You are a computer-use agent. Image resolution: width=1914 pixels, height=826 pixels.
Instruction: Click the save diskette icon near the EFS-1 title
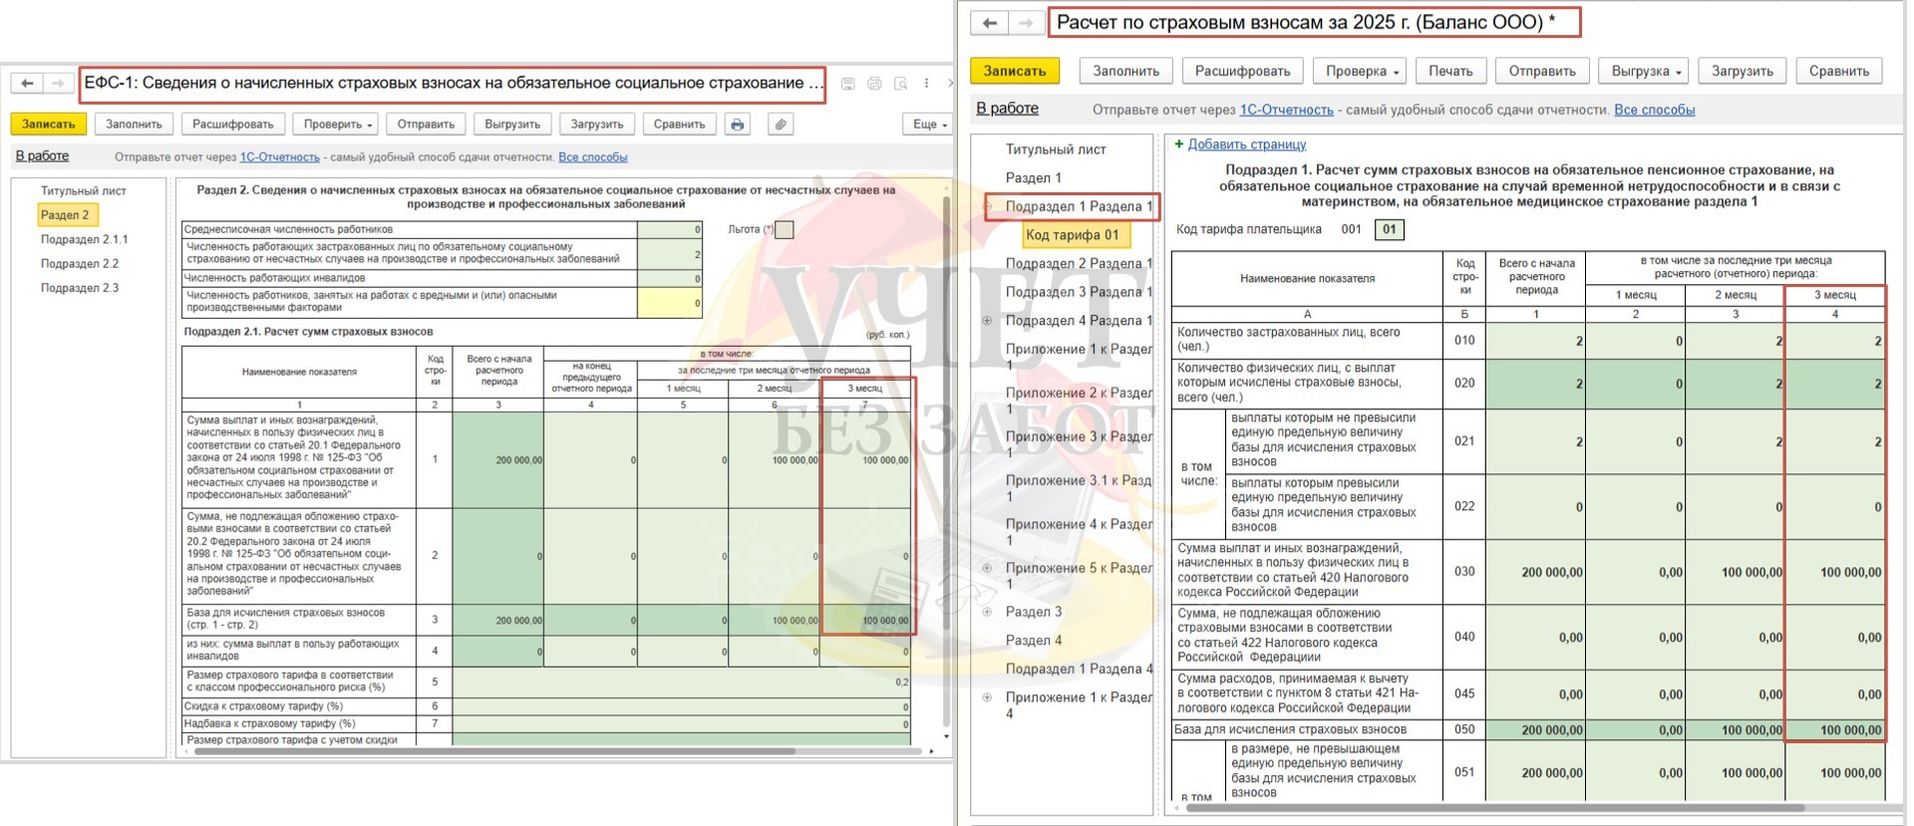[x=847, y=84]
